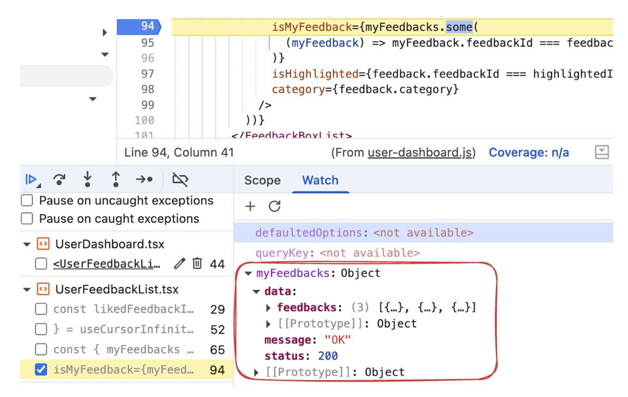Remove the line 44 breakpoint via trash icon
This screenshot has width=628, height=397.
(197, 264)
